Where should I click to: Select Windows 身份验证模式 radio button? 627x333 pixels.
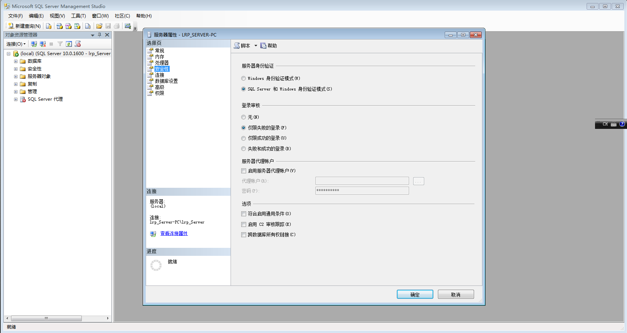coord(243,79)
